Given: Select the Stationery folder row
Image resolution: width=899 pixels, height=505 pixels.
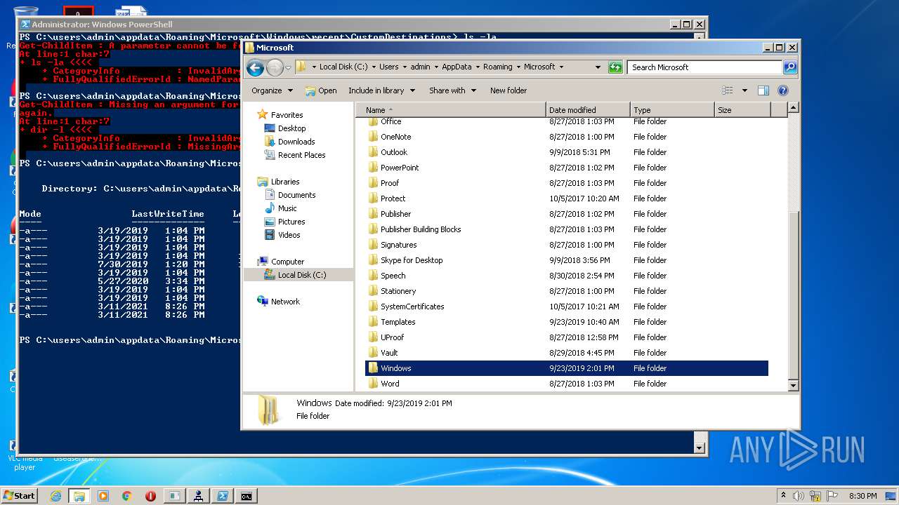Looking at the screenshot, I should 567,291.
